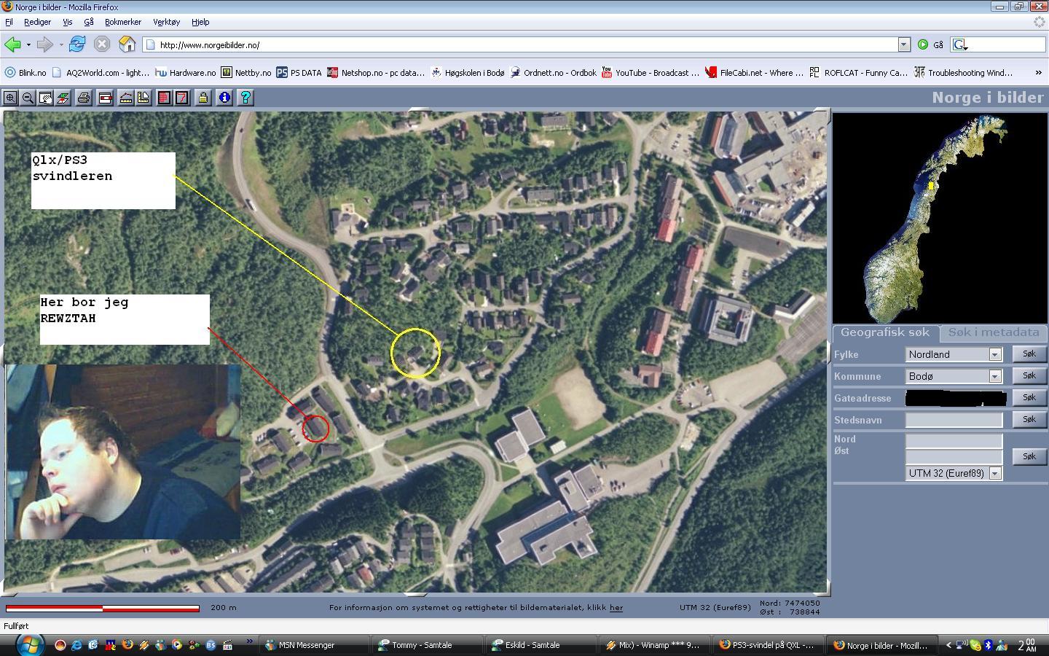The height and width of the screenshot is (656, 1049).
Task: Click Søk button next to Fylke
Action: click(x=1029, y=354)
